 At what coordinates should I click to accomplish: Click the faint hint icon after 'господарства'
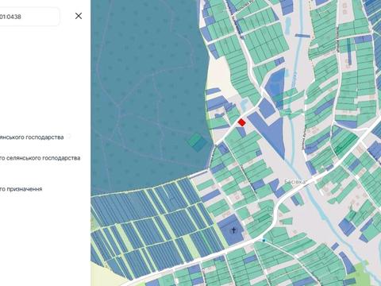pyautogui.click(x=69, y=137)
